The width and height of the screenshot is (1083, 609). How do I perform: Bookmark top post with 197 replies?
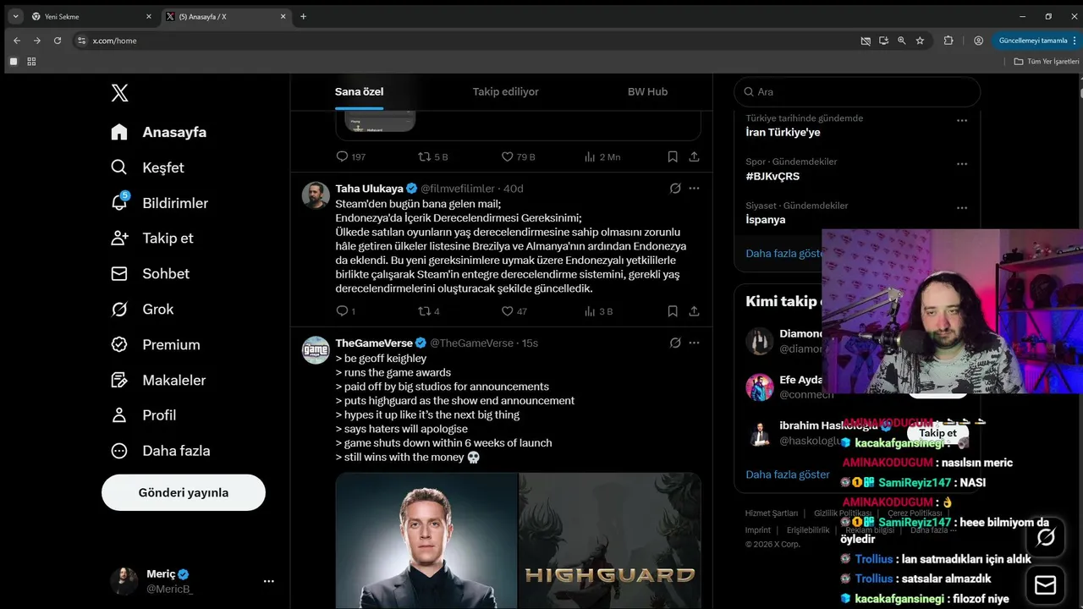pyautogui.click(x=673, y=156)
